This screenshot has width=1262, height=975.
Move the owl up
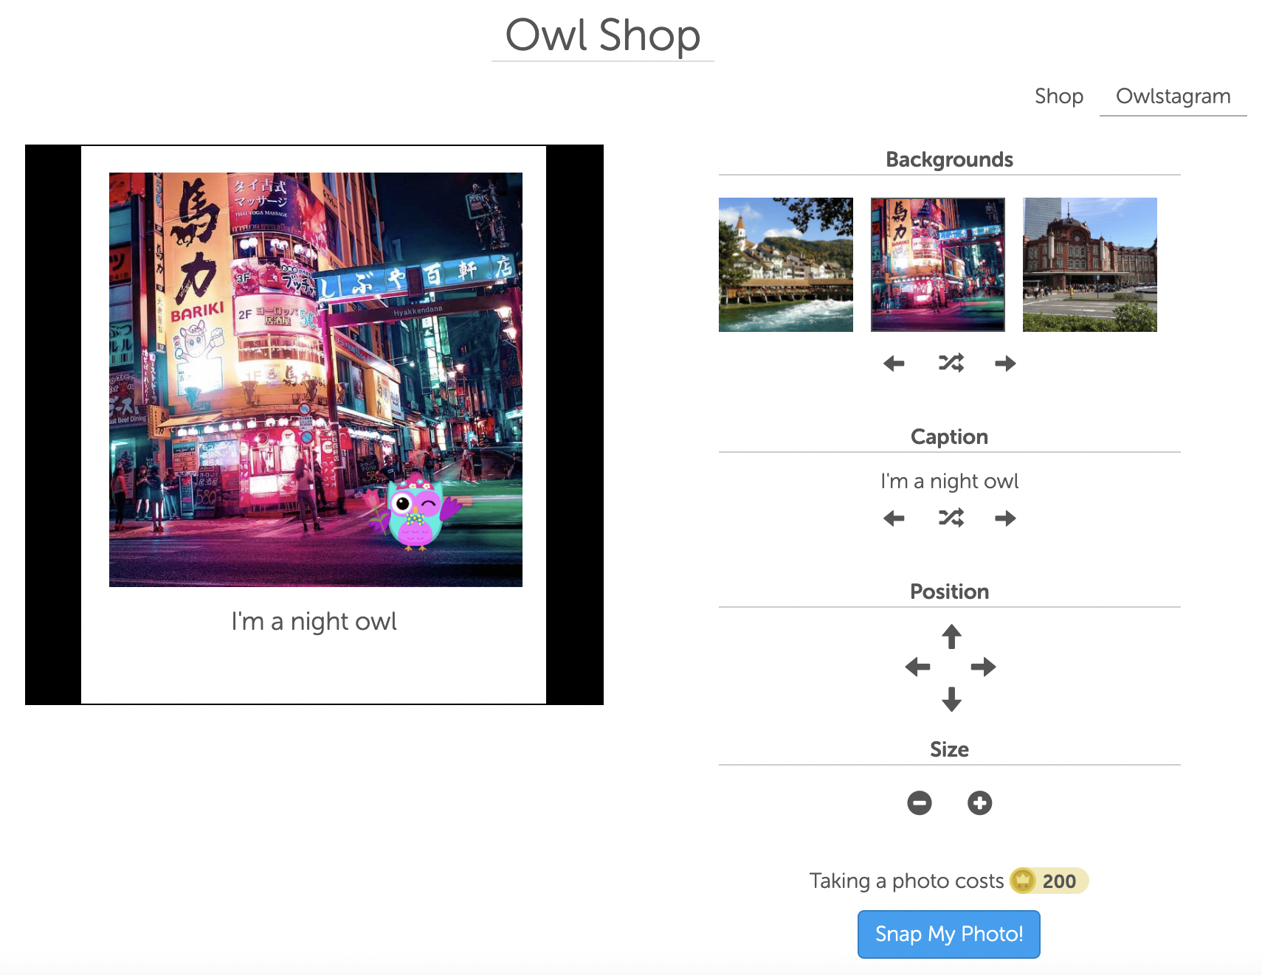(x=951, y=636)
